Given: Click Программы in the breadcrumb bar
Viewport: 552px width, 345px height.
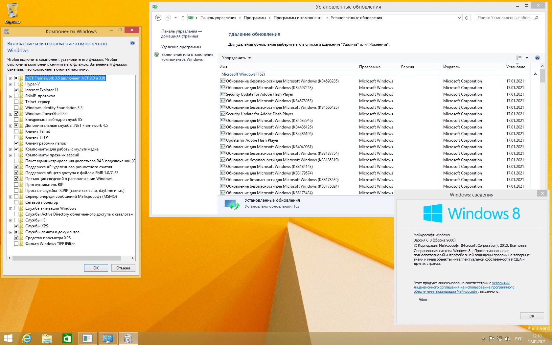Looking at the screenshot, I should tap(255, 18).
